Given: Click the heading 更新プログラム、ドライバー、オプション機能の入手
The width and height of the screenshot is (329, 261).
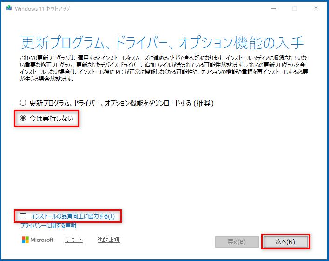Looking at the screenshot, I should point(162,43).
